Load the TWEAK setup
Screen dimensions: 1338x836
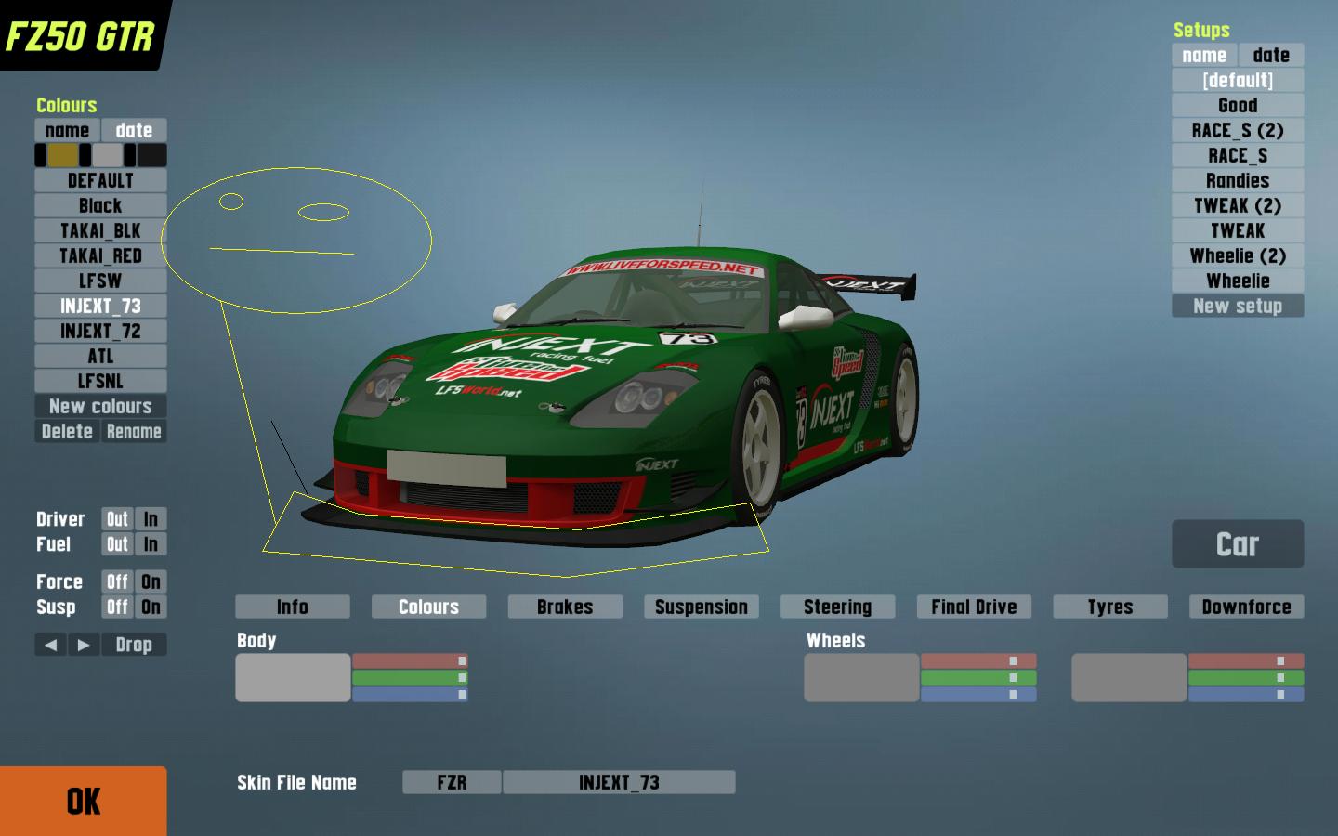tap(1238, 230)
